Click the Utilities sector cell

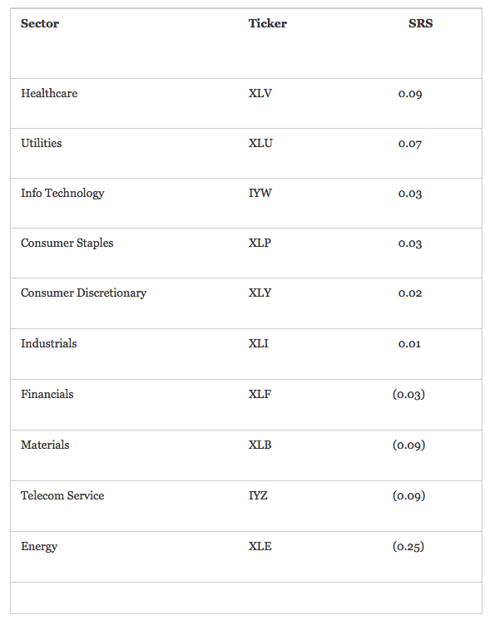41,143
